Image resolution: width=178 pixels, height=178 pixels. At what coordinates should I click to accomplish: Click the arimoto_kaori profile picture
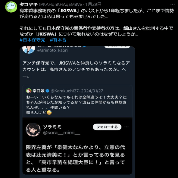pos(29,50)
